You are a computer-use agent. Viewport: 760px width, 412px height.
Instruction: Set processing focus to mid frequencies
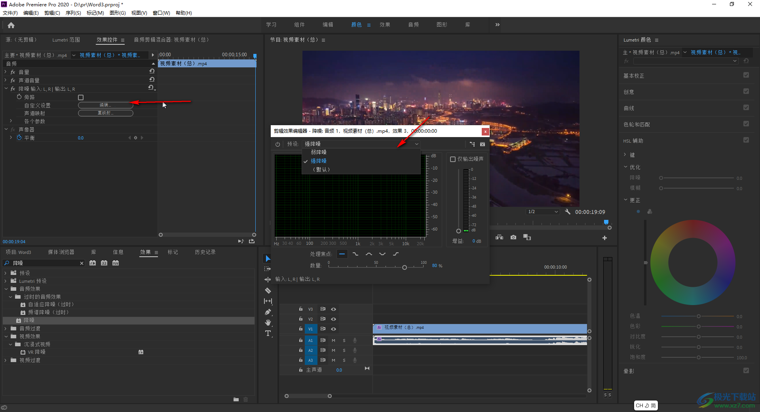click(x=369, y=254)
